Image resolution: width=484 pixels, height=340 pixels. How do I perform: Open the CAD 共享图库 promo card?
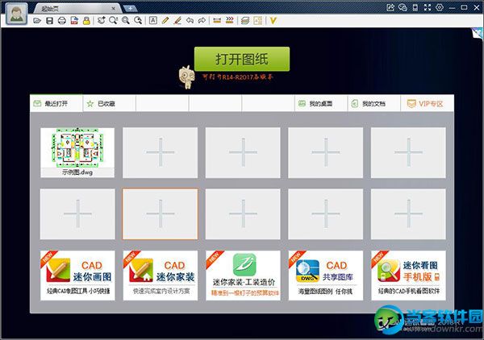pos(326,276)
